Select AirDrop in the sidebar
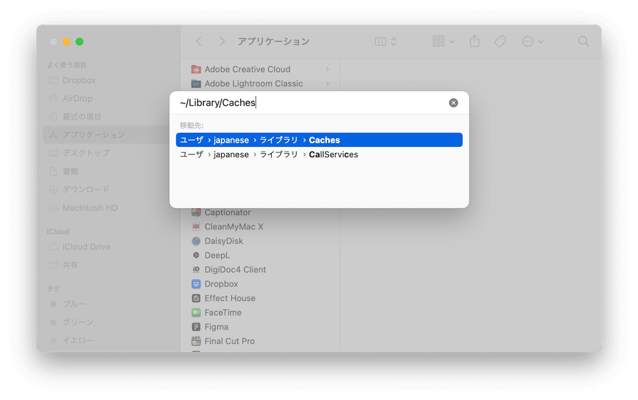Viewport: 638px width, 400px height. (x=77, y=99)
